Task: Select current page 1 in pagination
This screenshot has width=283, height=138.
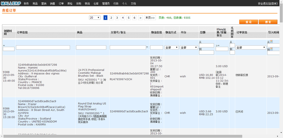Action: [105, 18]
